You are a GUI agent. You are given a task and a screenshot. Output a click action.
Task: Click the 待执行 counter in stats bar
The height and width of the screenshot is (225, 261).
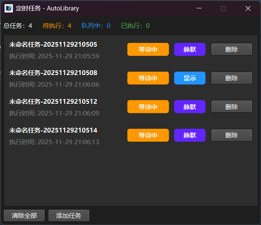coord(57,26)
